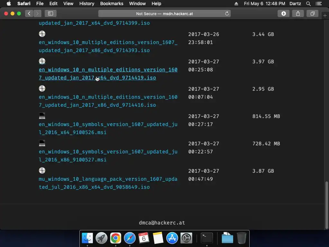The width and height of the screenshot is (329, 247).
Task: Open Launchpad rocket icon in Dock
Action: click(x=101, y=238)
